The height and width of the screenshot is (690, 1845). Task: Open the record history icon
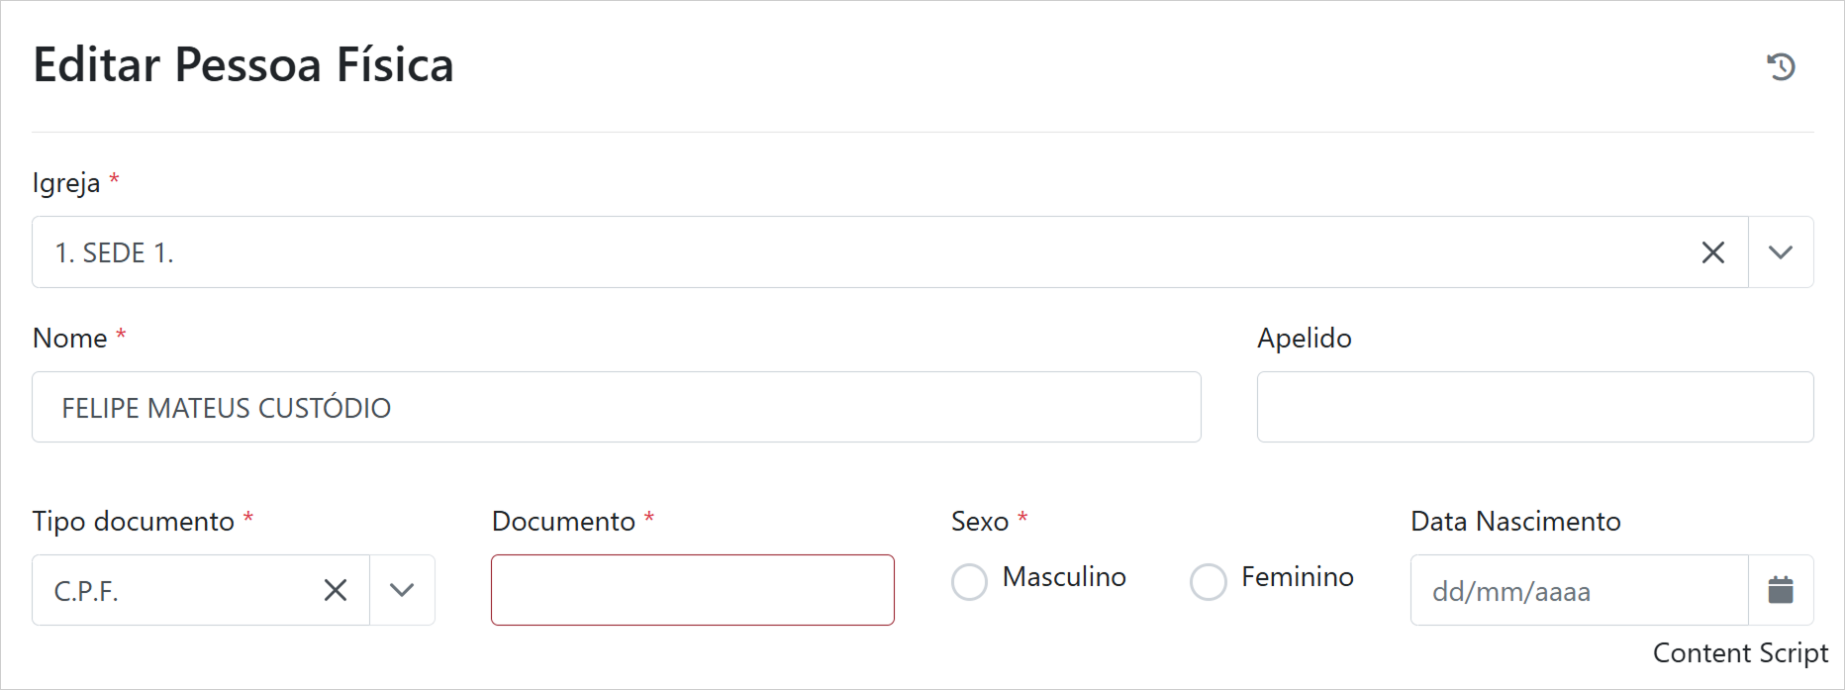pos(1781,66)
